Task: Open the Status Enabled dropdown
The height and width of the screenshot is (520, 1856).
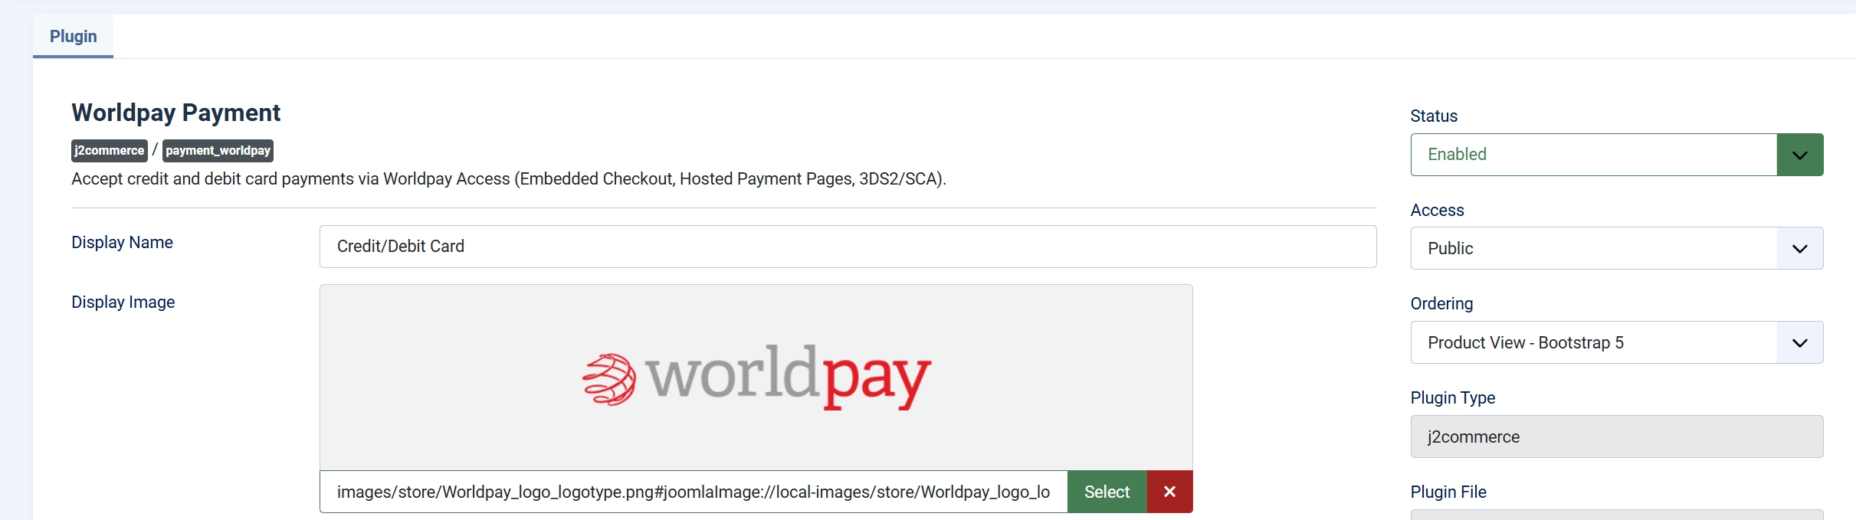Action: click(x=1616, y=155)
